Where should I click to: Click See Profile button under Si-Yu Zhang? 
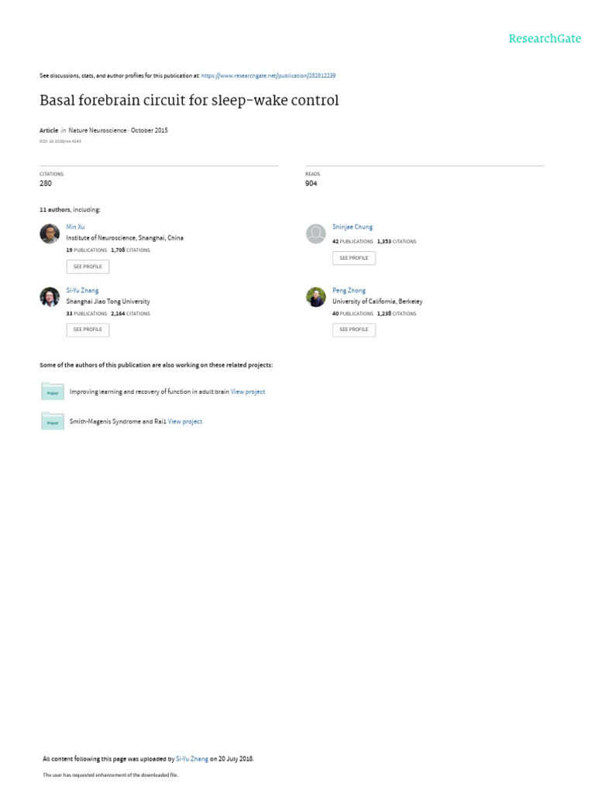click(x=88, y=330)
